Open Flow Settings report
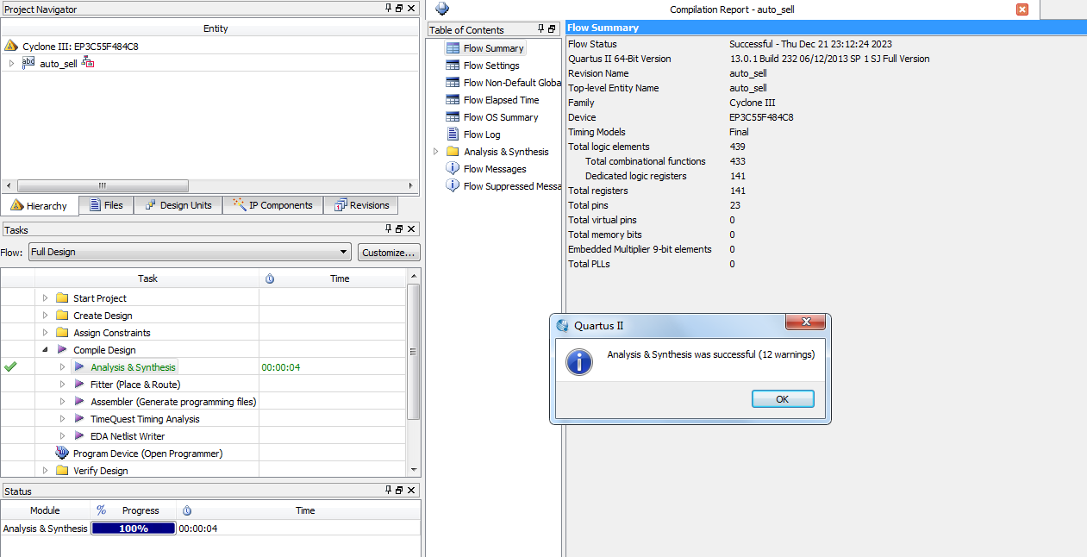This screenshot has height=557, width=1087. tap(491, 66)
